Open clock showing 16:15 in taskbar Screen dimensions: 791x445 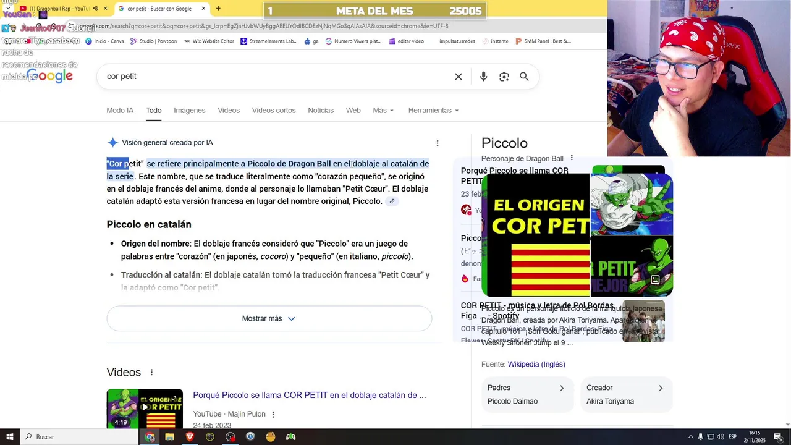[755, 437]
